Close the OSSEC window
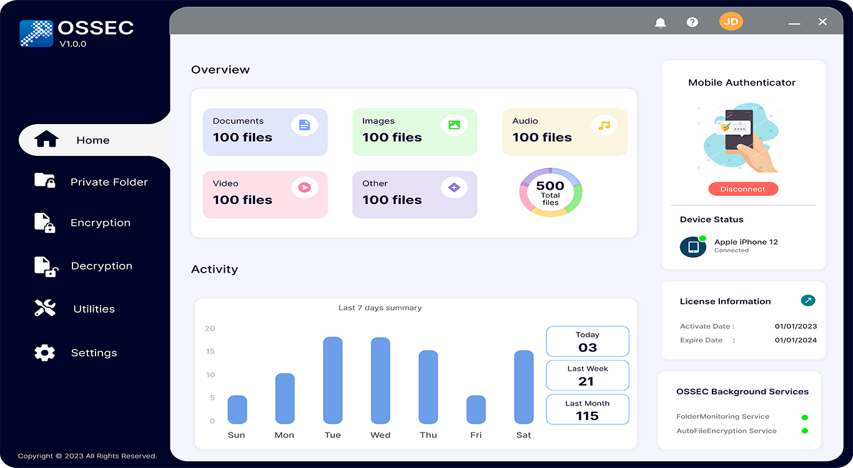The image size is (853, 468). tap(822, 22)
